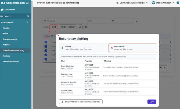Open the column settings icon
180x109 pixels.
(x=86, y=27)
